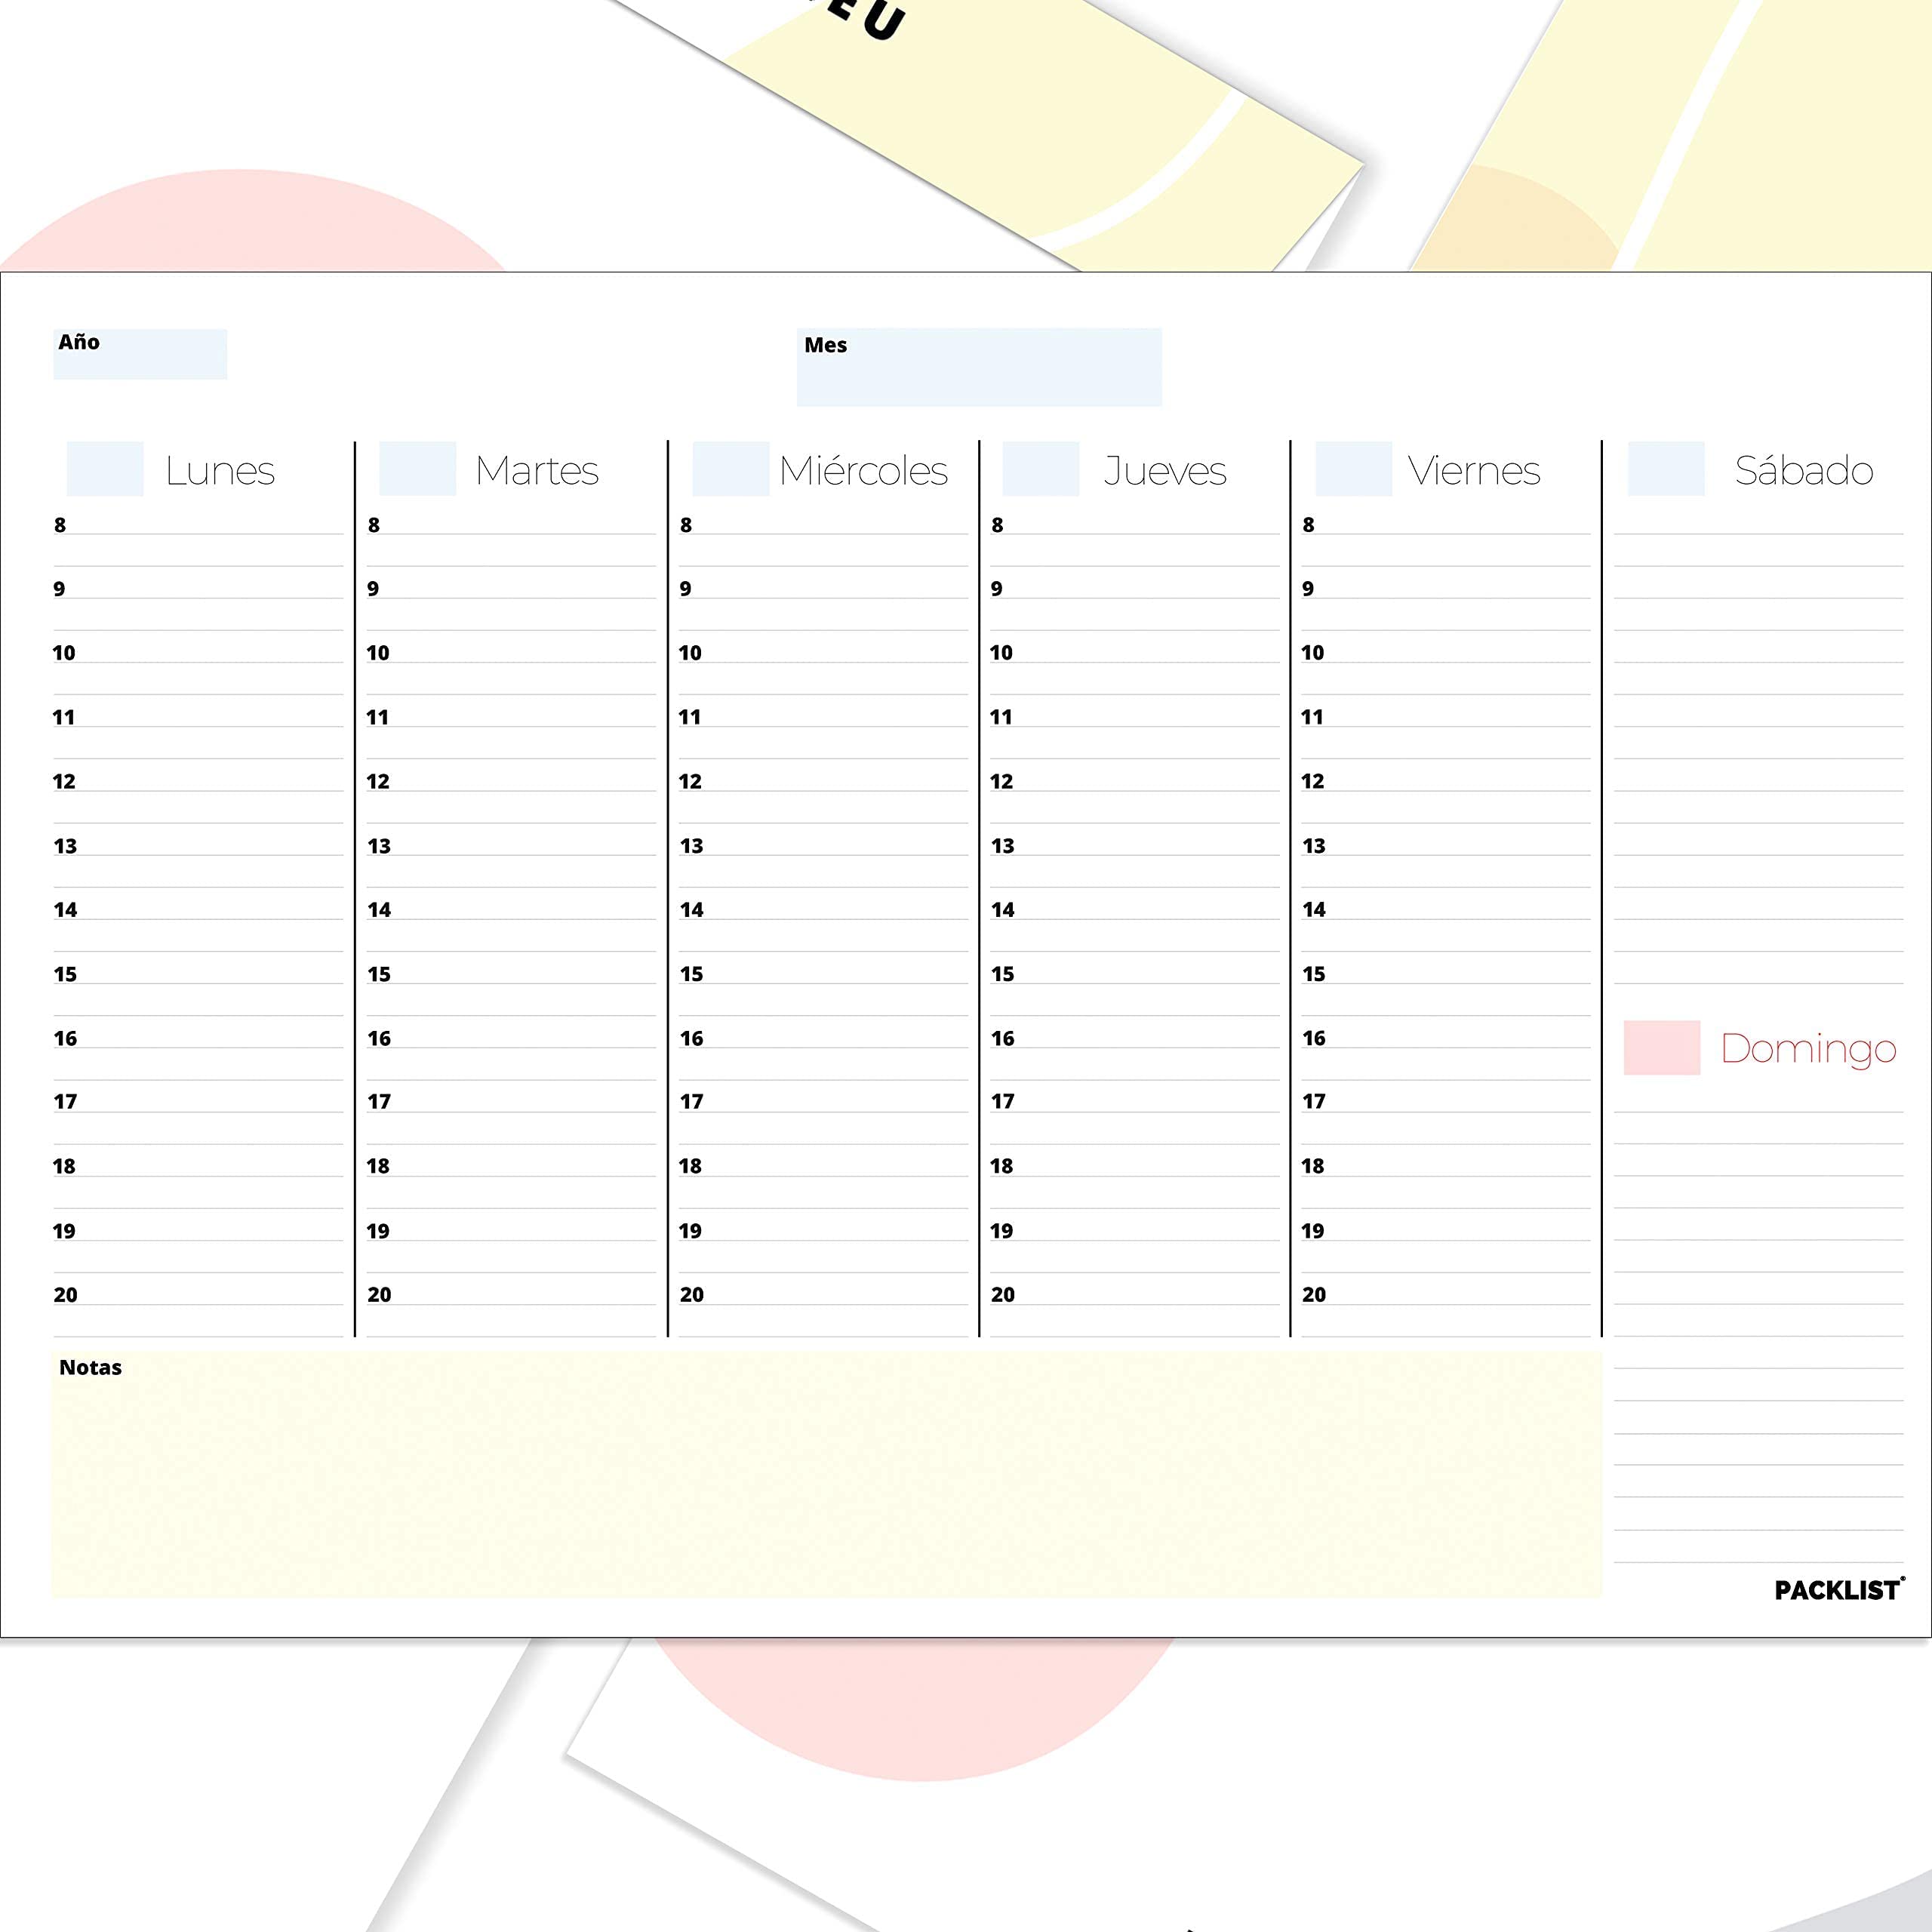Click the blue date box beside Jueves
Image resolution: width=1932 pixels, height=1932 pixels.
click(1040, 468)
